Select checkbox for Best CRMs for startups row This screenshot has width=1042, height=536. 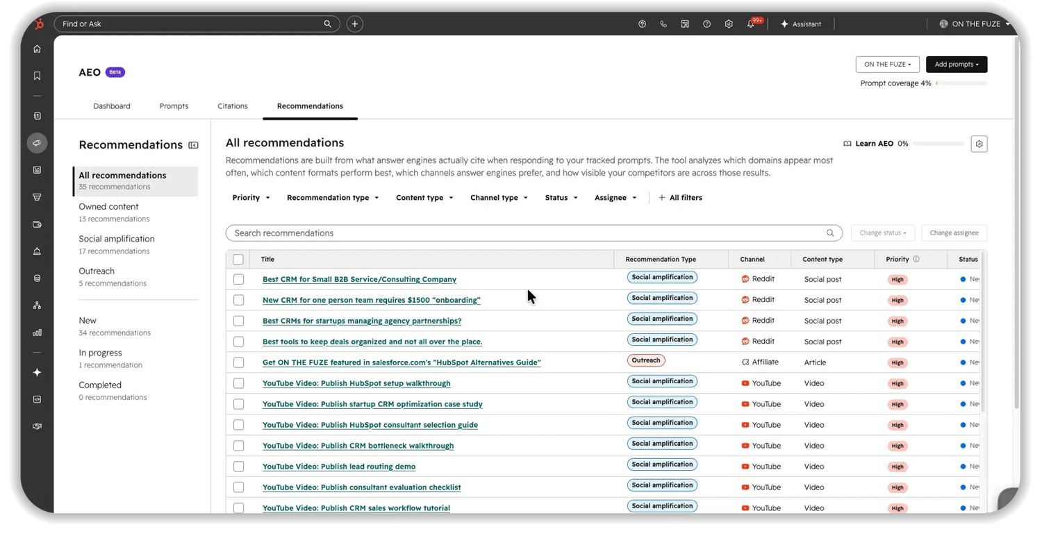(x=238, y=321)
